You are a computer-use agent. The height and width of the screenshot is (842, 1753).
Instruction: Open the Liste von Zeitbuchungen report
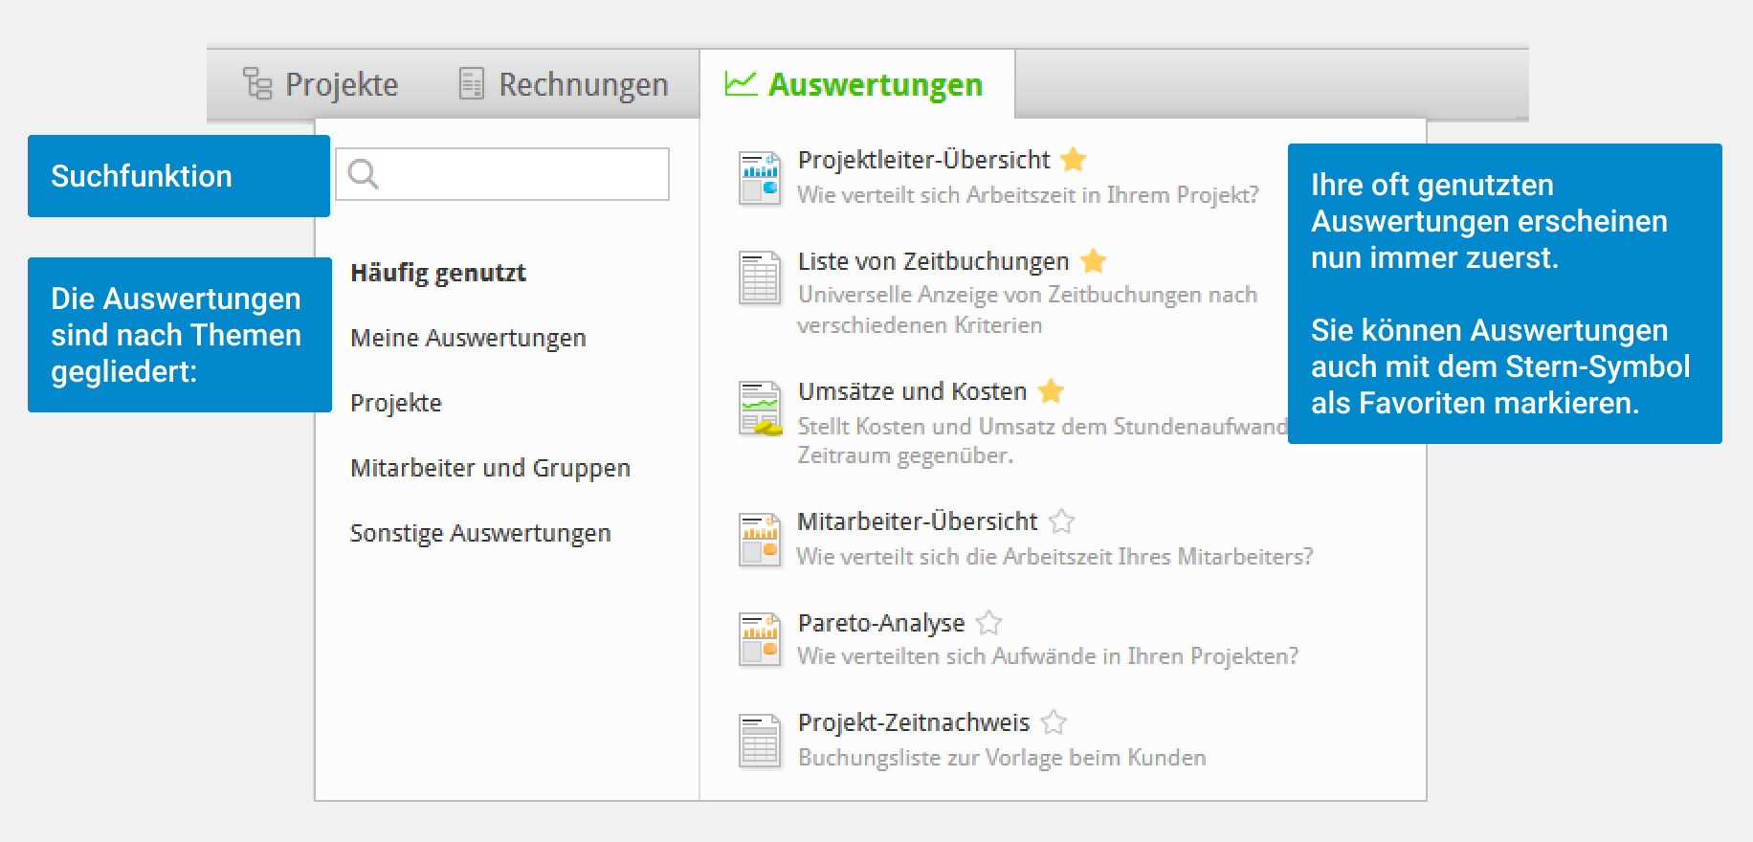(933, 261)
